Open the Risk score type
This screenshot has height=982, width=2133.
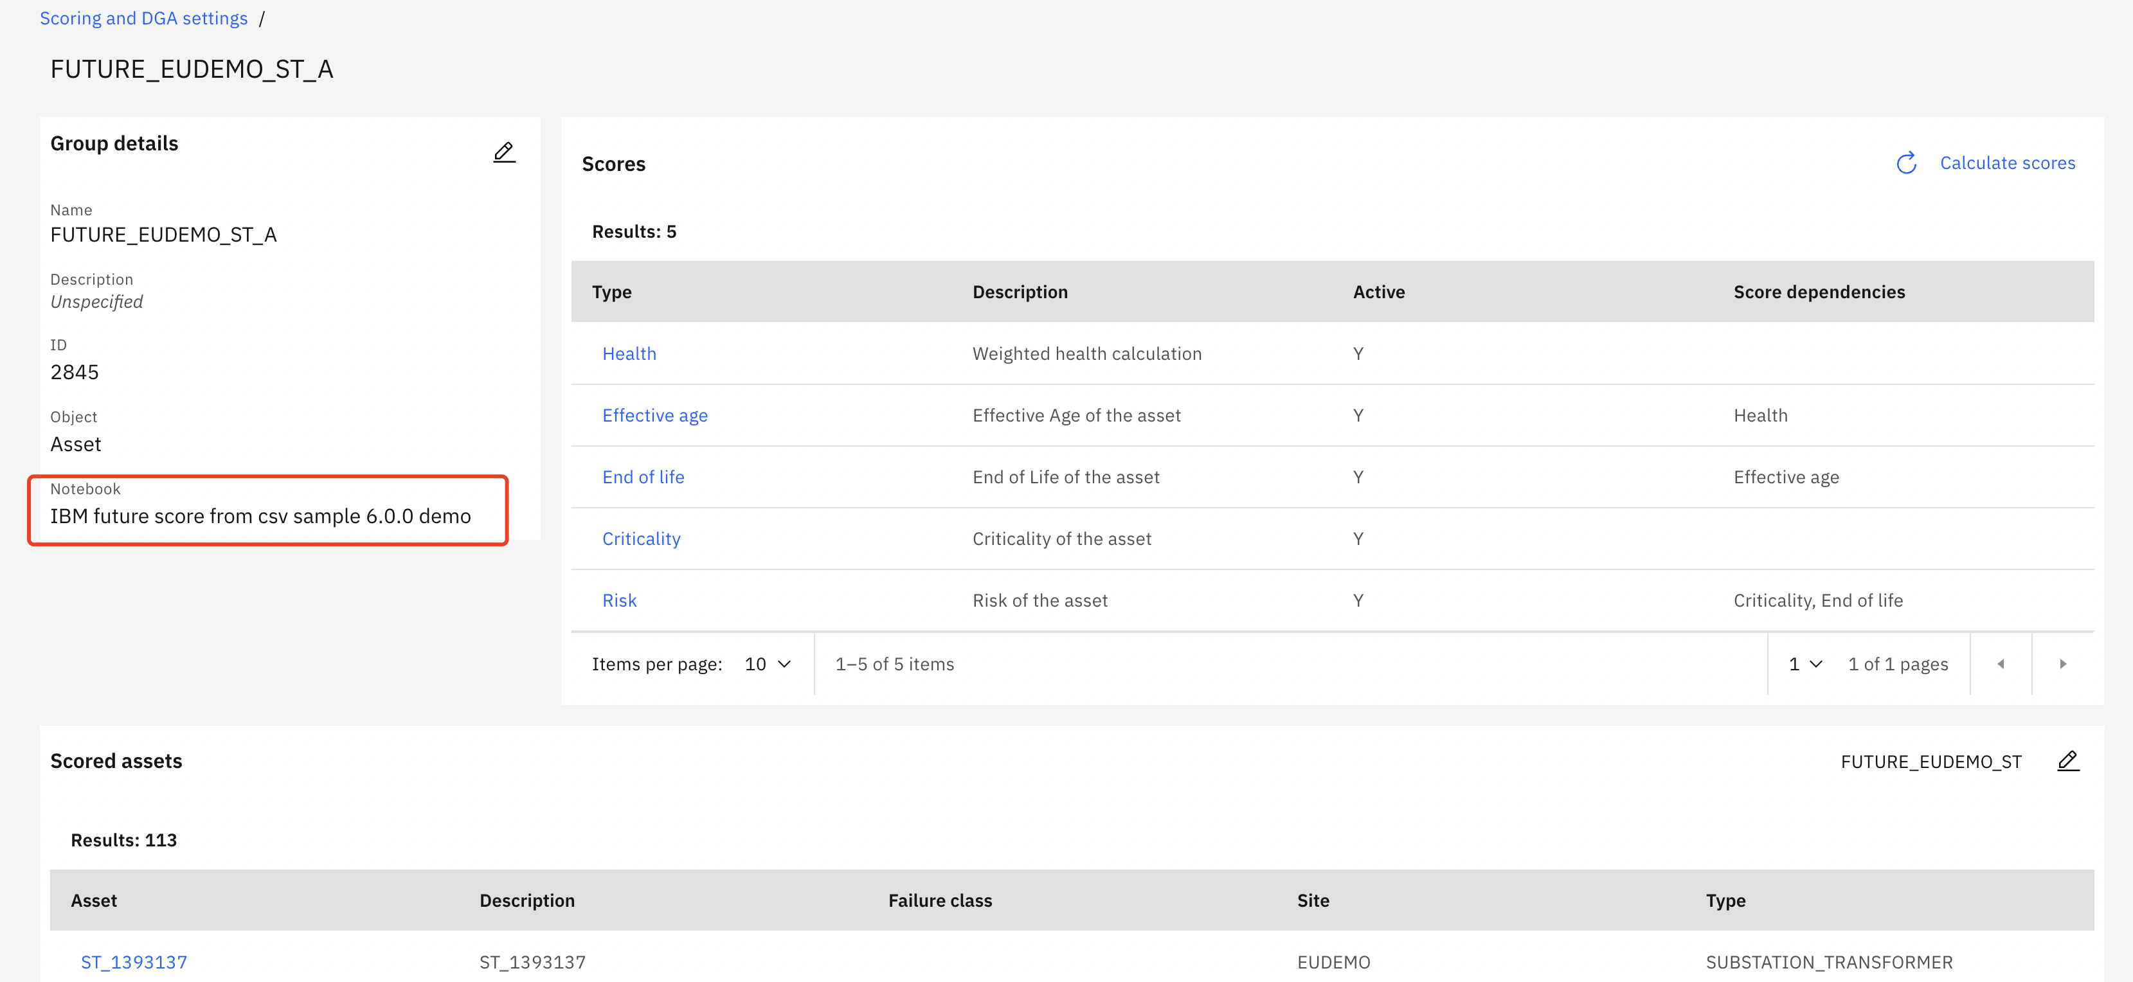point(619,600)
